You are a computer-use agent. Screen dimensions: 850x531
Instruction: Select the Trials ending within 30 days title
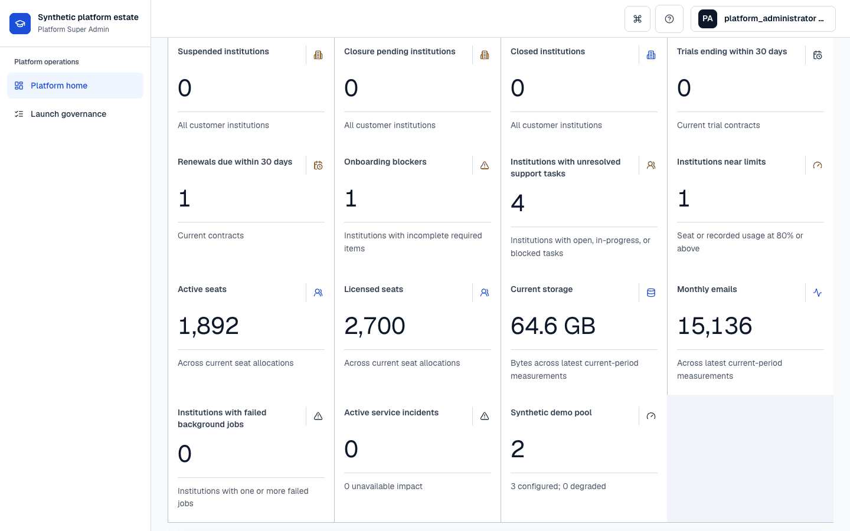pos(732,51)
